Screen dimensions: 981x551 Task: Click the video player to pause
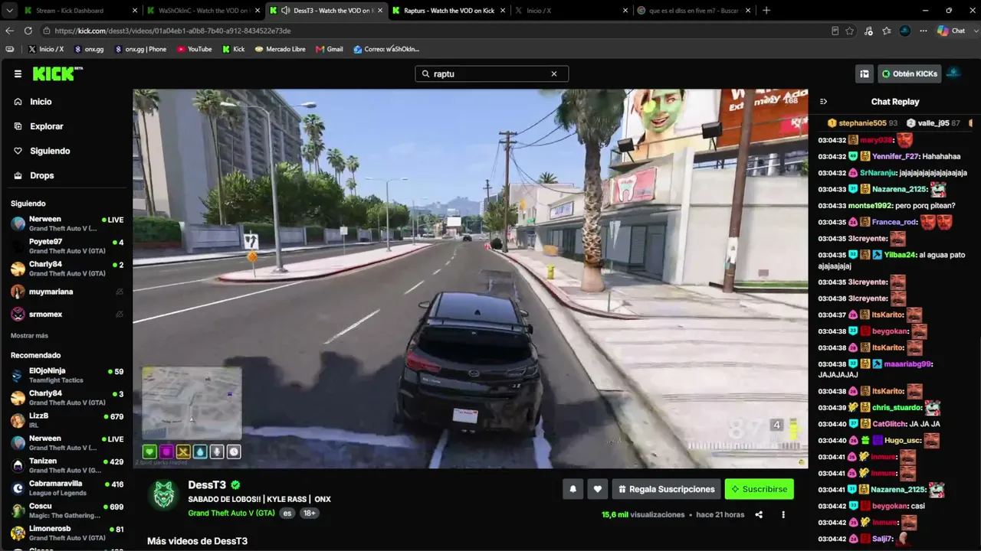pyautogui.click(x=471, y=279)
